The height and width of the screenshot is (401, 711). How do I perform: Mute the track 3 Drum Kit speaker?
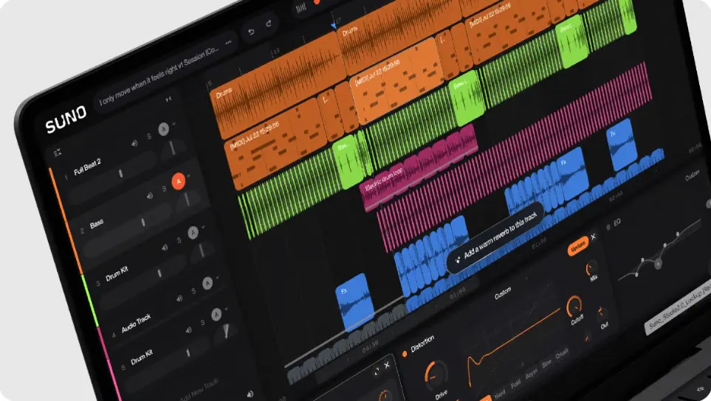coord(165,247)
